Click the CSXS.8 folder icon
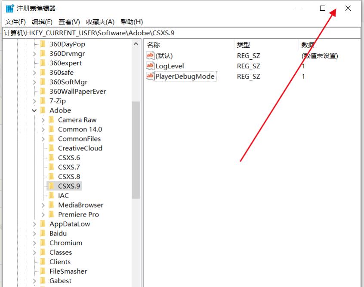The width and height of the screenshot is (364, 287). coord(51,177)
